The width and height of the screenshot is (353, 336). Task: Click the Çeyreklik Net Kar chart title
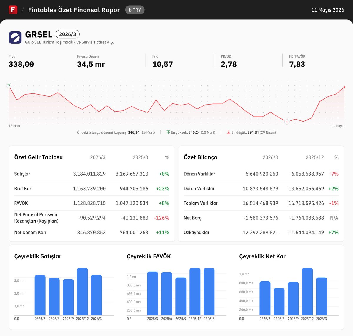click(262, 256)
